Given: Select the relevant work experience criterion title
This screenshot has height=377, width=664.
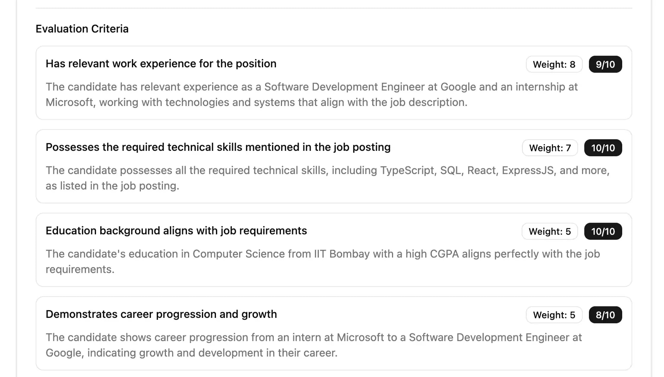Looking at the screenshot, I should coord(161,64).
